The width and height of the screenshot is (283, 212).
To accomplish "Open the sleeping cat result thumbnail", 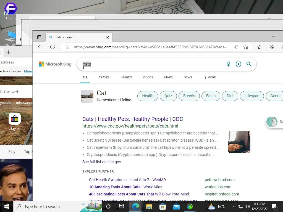I will (x=239, y=142).
